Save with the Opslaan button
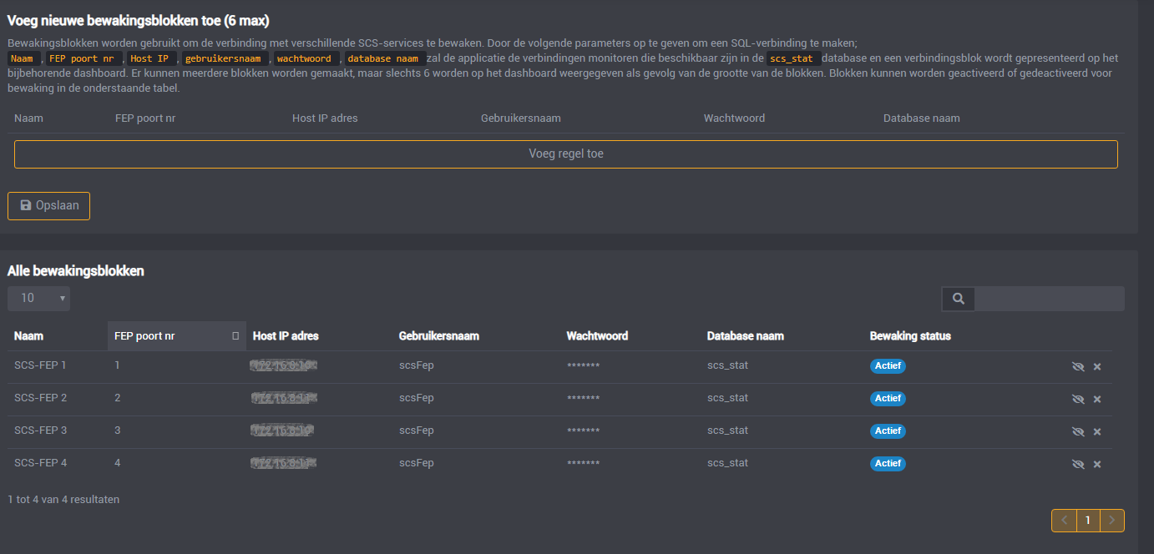This screenshot has width=1154, height=554. pos(48,205)
